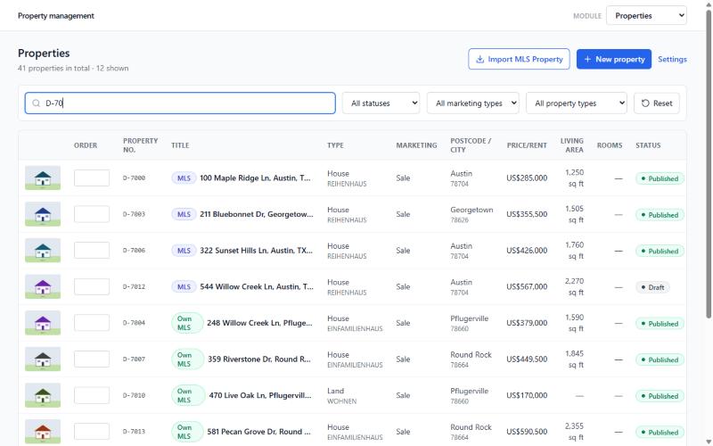Viewport: 713px width, 446px height.
Task: Click order input for D-7004 row
Action: (92, 323)
